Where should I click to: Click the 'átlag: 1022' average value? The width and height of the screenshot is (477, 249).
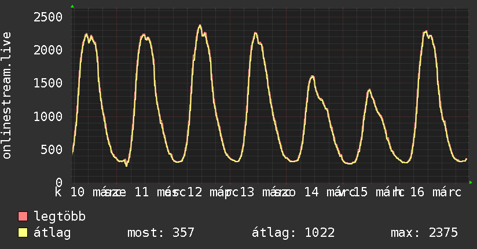[x=293, y=233]
